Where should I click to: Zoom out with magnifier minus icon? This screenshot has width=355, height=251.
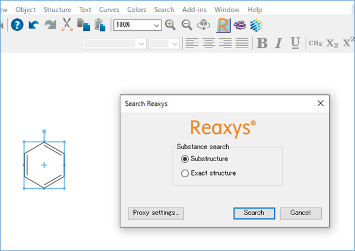pos(187,25)
